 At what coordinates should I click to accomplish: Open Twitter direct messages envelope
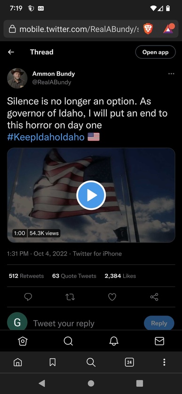[x=159, y=341]
